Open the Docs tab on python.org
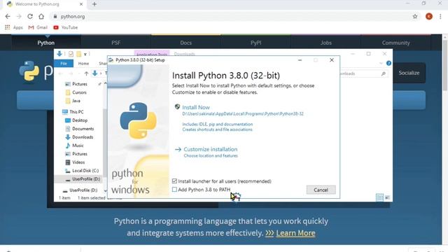Image resolution: width=448 pixels, height=252 pixels. pos(185,43)
